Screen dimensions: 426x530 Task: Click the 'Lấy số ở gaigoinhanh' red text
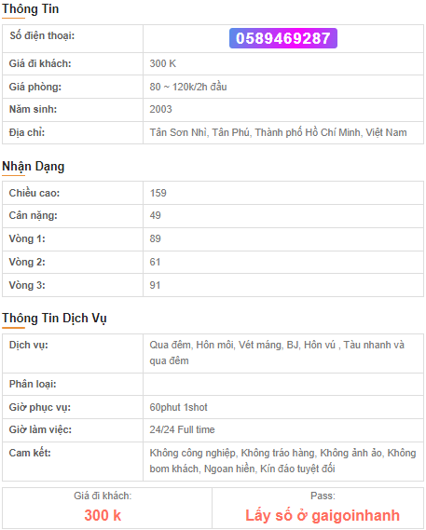pos(323,515)
